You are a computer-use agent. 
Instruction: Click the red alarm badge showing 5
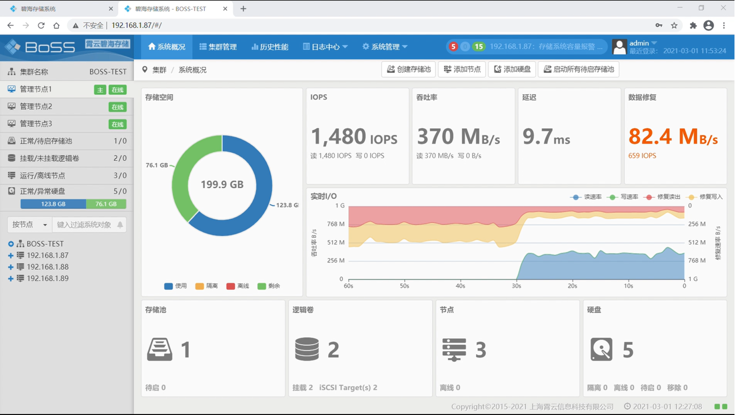pos(453,47)
